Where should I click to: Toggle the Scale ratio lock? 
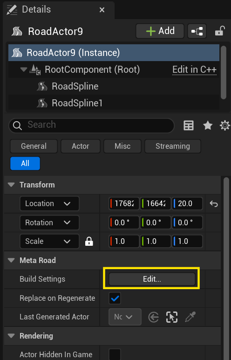(89, 241)
